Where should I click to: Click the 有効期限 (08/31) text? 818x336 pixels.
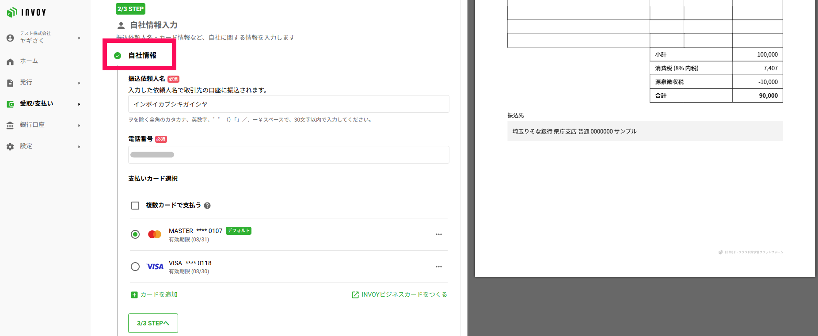[x=189, y=240]
